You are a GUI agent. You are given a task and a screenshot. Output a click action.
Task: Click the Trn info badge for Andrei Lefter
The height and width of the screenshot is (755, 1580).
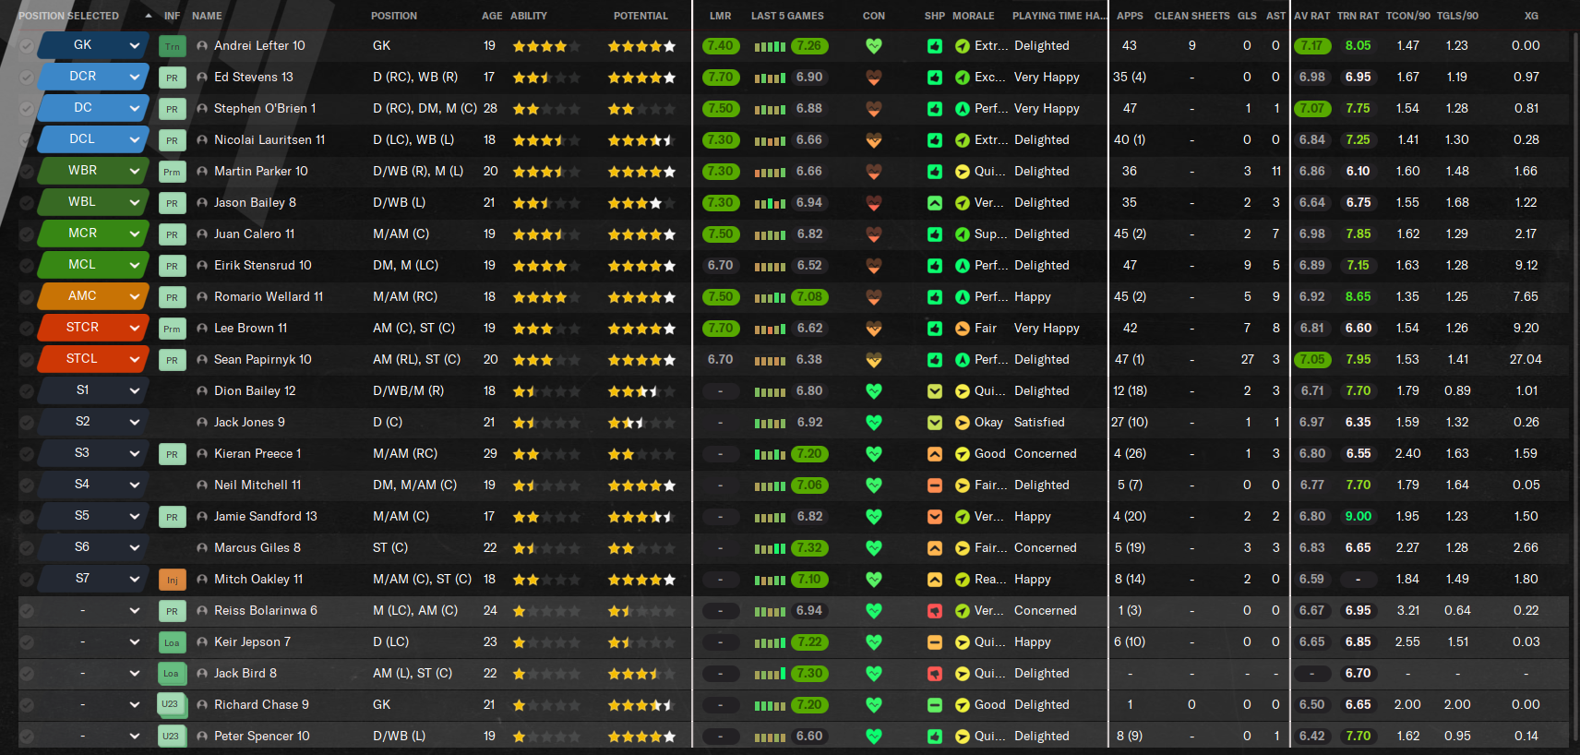pyautogui.click(x=172, y=46)
